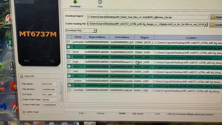Screen dimensions: 222x125
Task: Sort by the Begin Address column header
Action: coord(97,37)
